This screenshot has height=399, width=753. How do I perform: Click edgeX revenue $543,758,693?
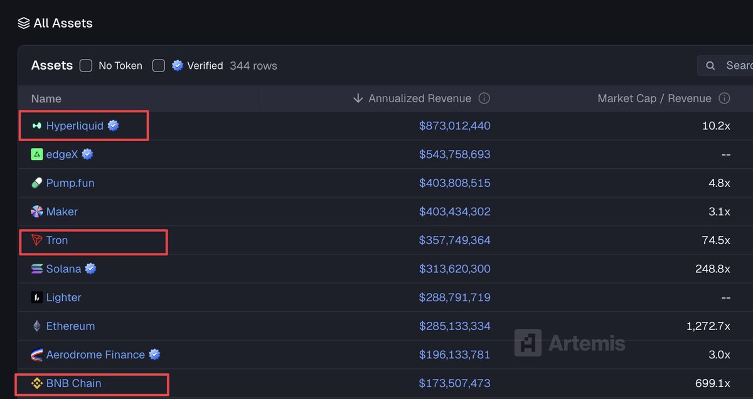point(455,154)
